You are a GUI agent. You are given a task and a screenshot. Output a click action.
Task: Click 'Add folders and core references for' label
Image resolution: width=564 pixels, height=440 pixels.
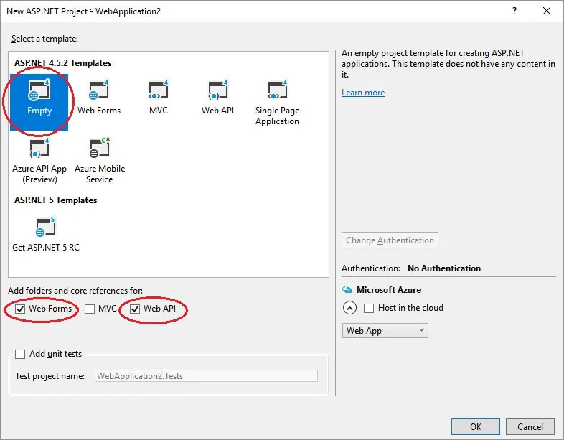[75, 290]
